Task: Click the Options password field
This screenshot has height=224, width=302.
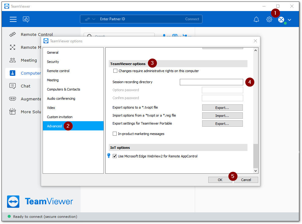Action: pos(222,90)
